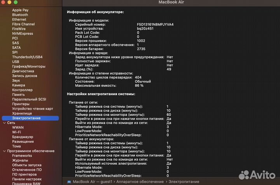Select the Frameworks software item
This screenshot has width=280, height=185.
coord(22,156)
